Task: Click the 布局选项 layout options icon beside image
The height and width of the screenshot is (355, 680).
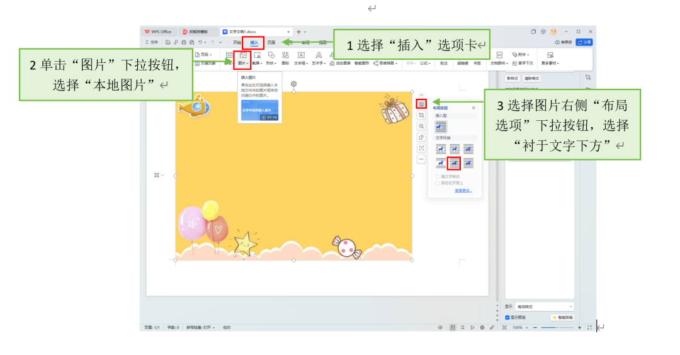Action: tap(421, 104)
